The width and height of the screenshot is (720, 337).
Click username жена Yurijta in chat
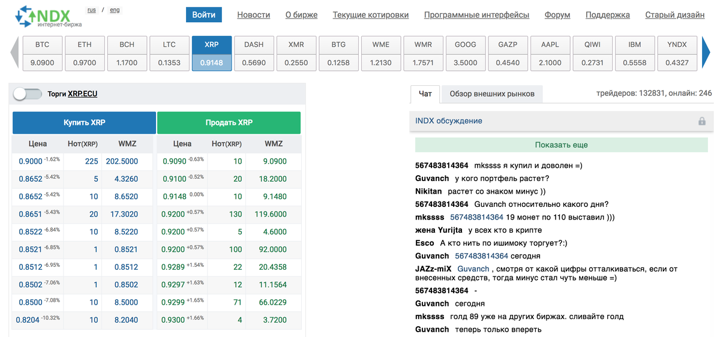pyautogui.click(x=439, y=230)
